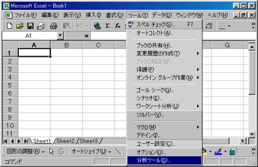258x167 pixels.
Task: Click the Line drawing tool icon
Action: (118, 152)
